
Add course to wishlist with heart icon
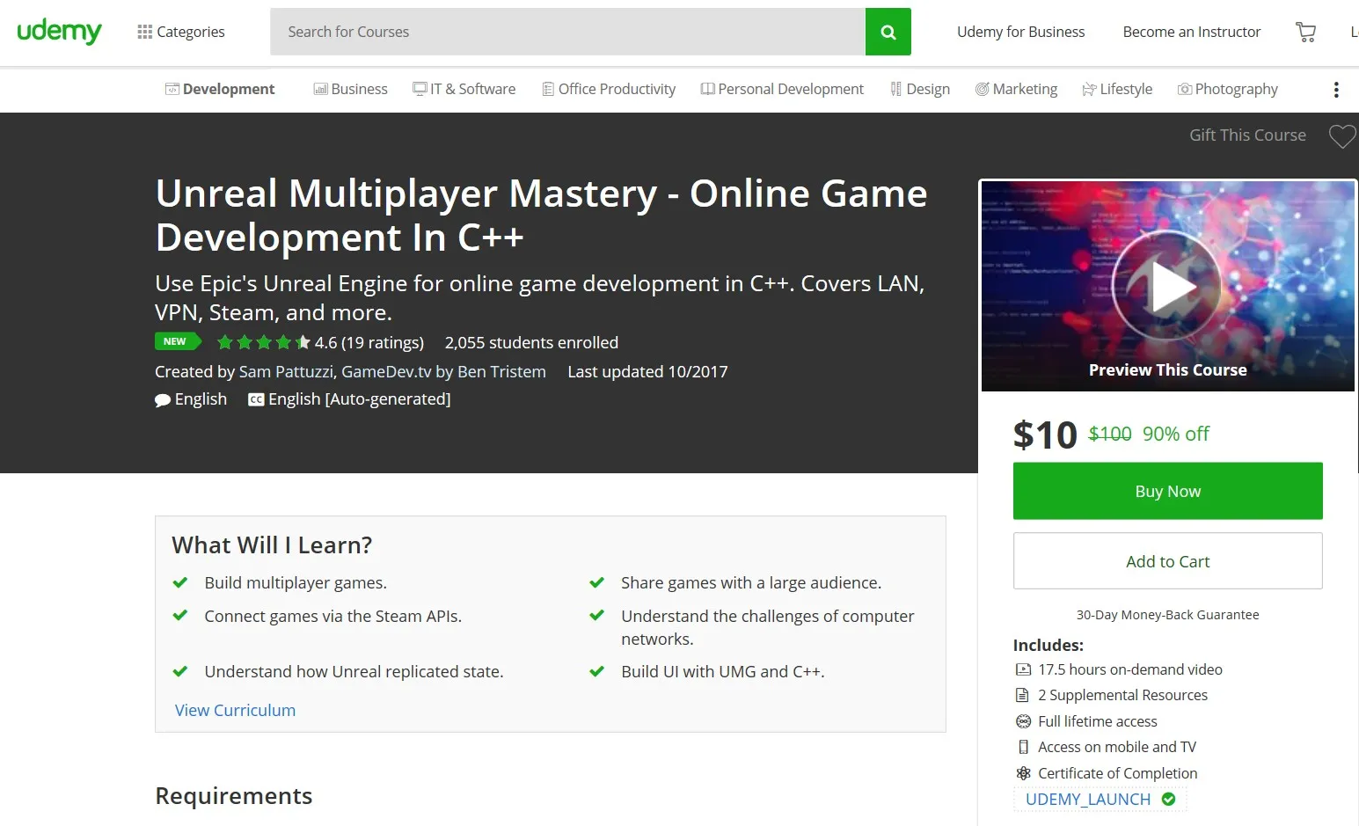point(1341,136)
